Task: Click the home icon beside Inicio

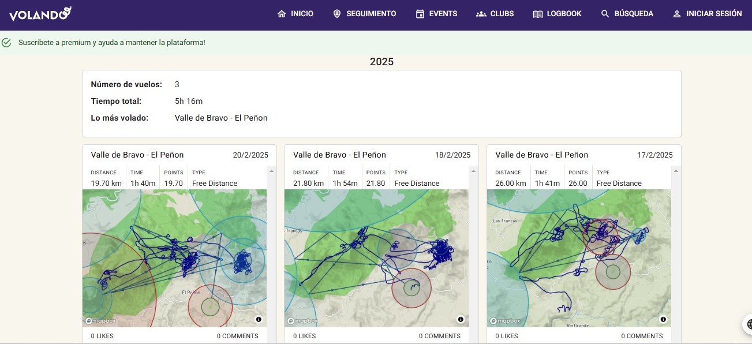Action: tap(282, 14)
